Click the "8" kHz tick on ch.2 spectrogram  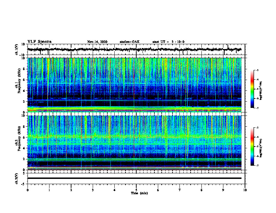tap(24, 127)
